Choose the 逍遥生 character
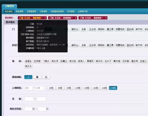Image resolution: width=148 pixels, height=116 pixels. (28, 61)
